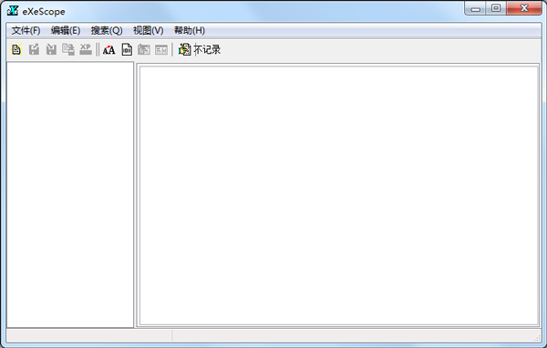This screenshot has width=547, height=348.
Task: Click the grayed save-as copy icon
Action: (x=68, y=49)
